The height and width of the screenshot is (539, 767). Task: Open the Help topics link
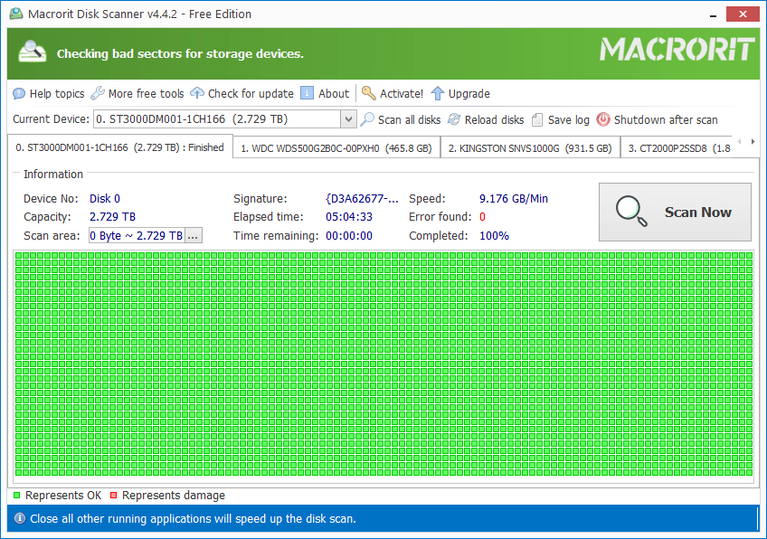pos(57,93)
